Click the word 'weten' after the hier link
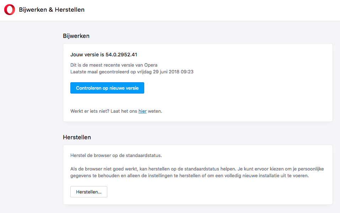340x213 pixels. pyautogui.click(x=155, y=111)
